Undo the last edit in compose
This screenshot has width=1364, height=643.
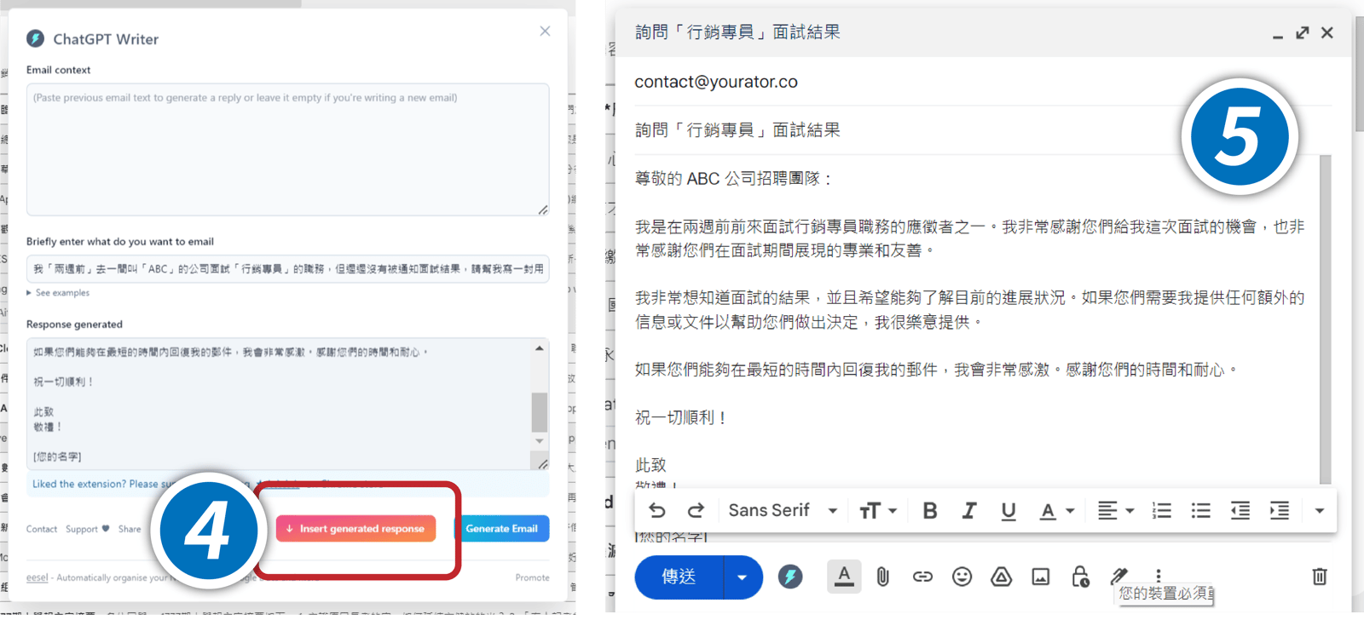[x=656, y=510]
